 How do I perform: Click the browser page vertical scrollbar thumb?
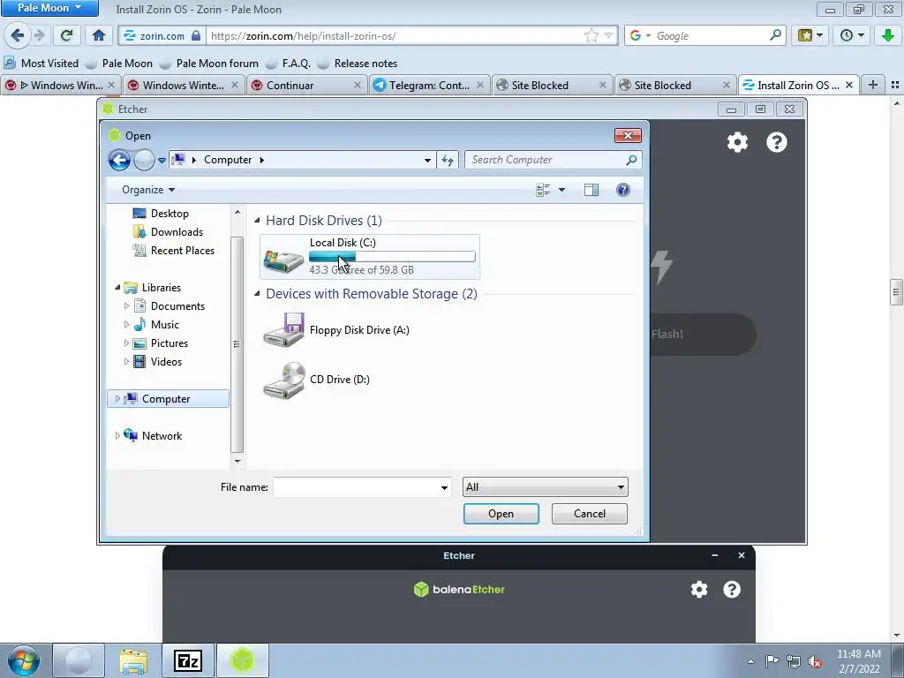[x=896, y=291]
